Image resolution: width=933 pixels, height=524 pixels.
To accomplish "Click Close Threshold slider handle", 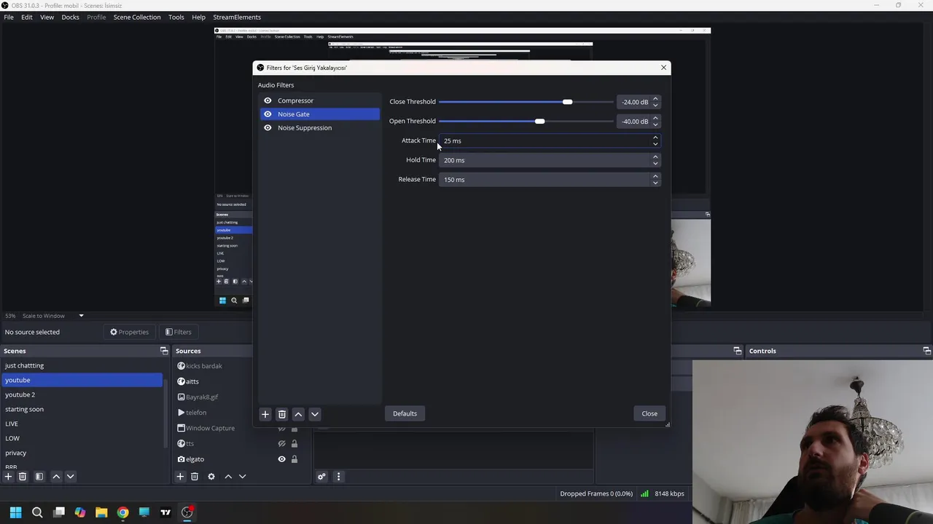I will (567, 102).
